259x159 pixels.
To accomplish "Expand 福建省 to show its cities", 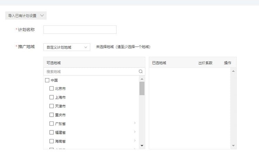I will tap(135, 132).
